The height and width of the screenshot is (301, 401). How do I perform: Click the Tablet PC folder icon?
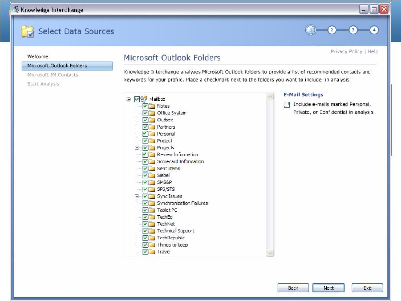(152, 210)
